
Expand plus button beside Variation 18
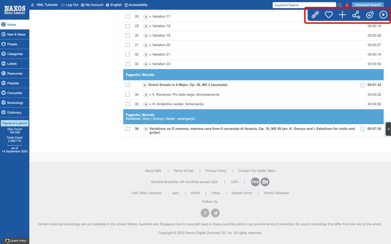coord(146,26)
